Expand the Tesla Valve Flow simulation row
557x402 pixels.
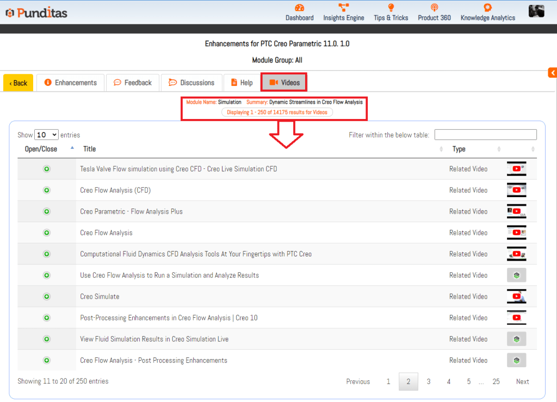[x=47, y=169]
